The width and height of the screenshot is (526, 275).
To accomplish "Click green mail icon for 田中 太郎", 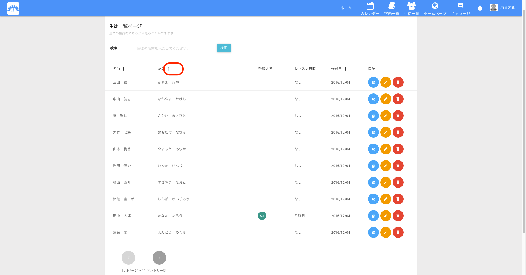I will [262, 216].
